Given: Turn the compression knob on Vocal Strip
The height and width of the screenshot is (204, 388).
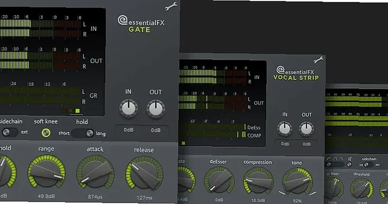Looking at the screenshot, I should pyautogui.click(x=258, y=180).
